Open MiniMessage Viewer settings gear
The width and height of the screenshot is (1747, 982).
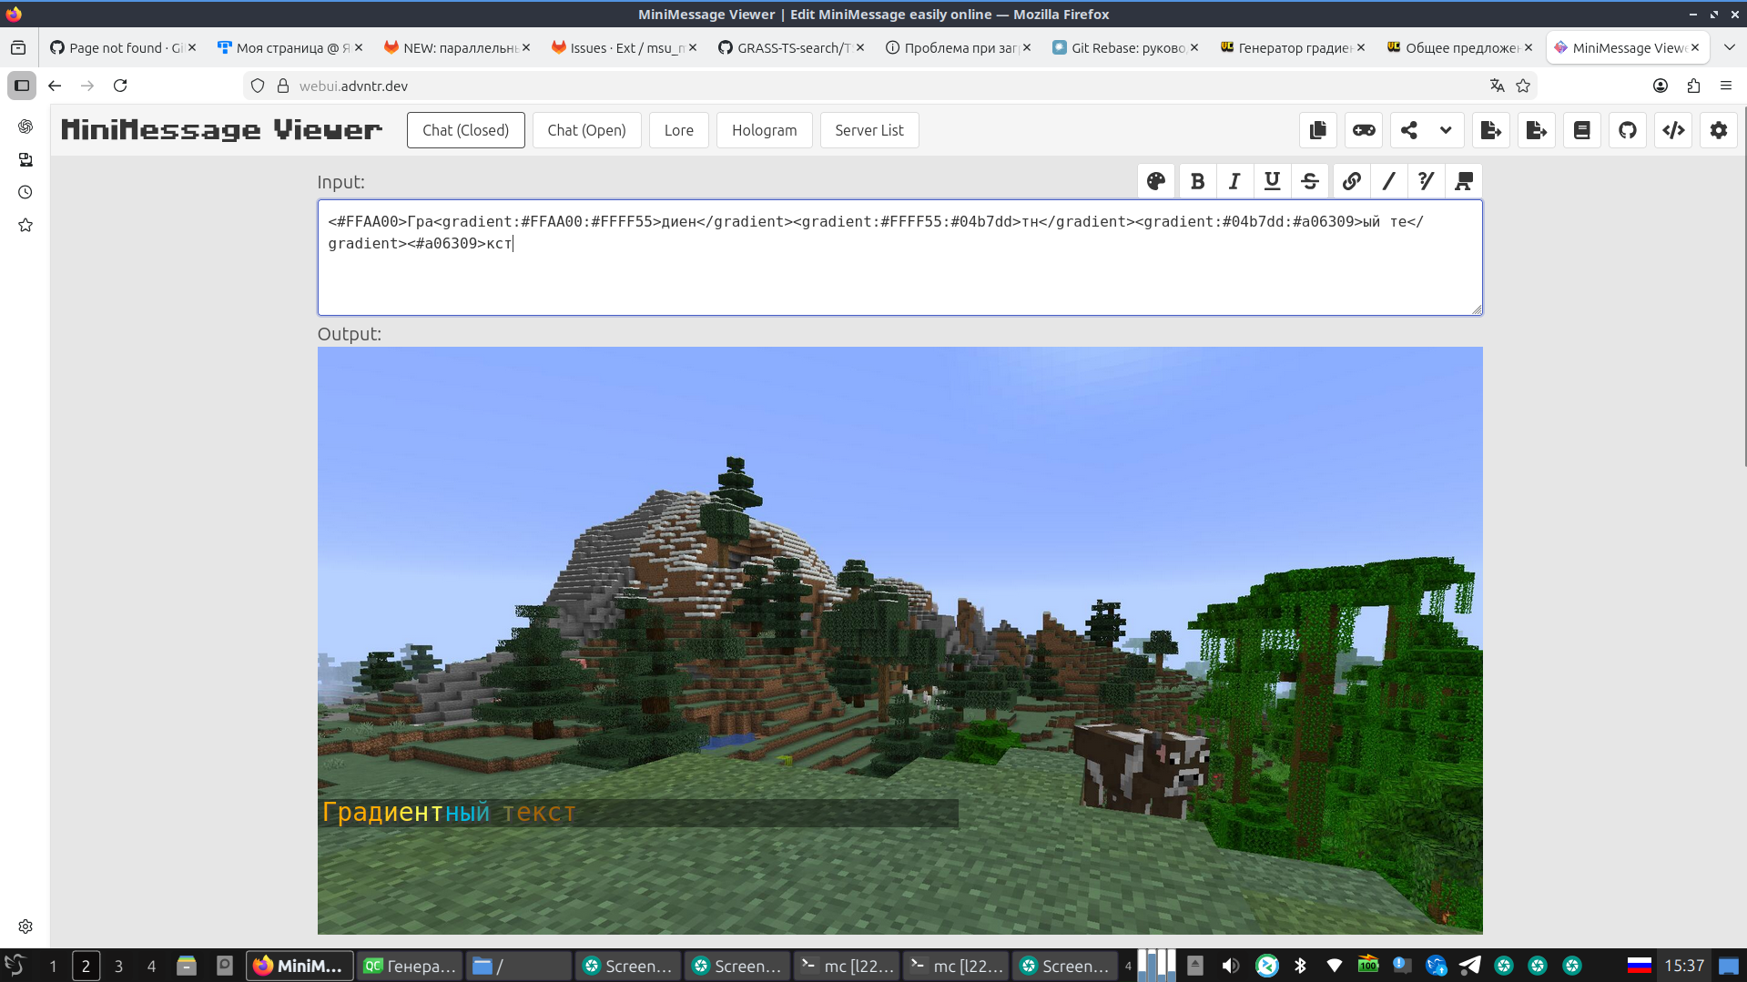tap(1719, 130)
